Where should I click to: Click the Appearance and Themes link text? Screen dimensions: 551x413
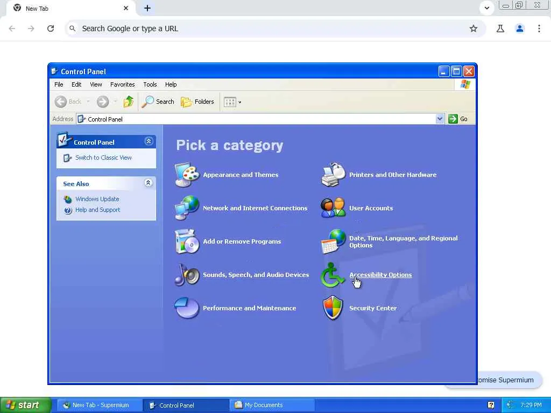click(241, 175)
